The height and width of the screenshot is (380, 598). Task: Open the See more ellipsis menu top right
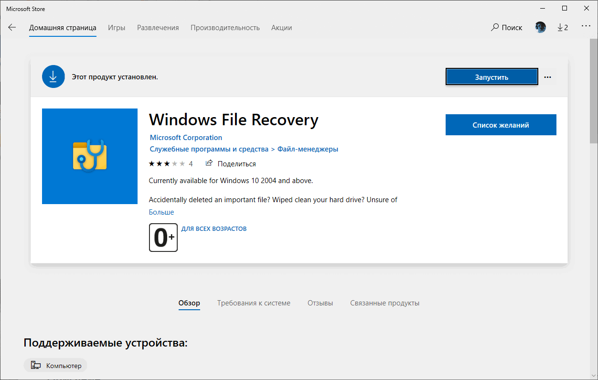(x=586, y=27)
